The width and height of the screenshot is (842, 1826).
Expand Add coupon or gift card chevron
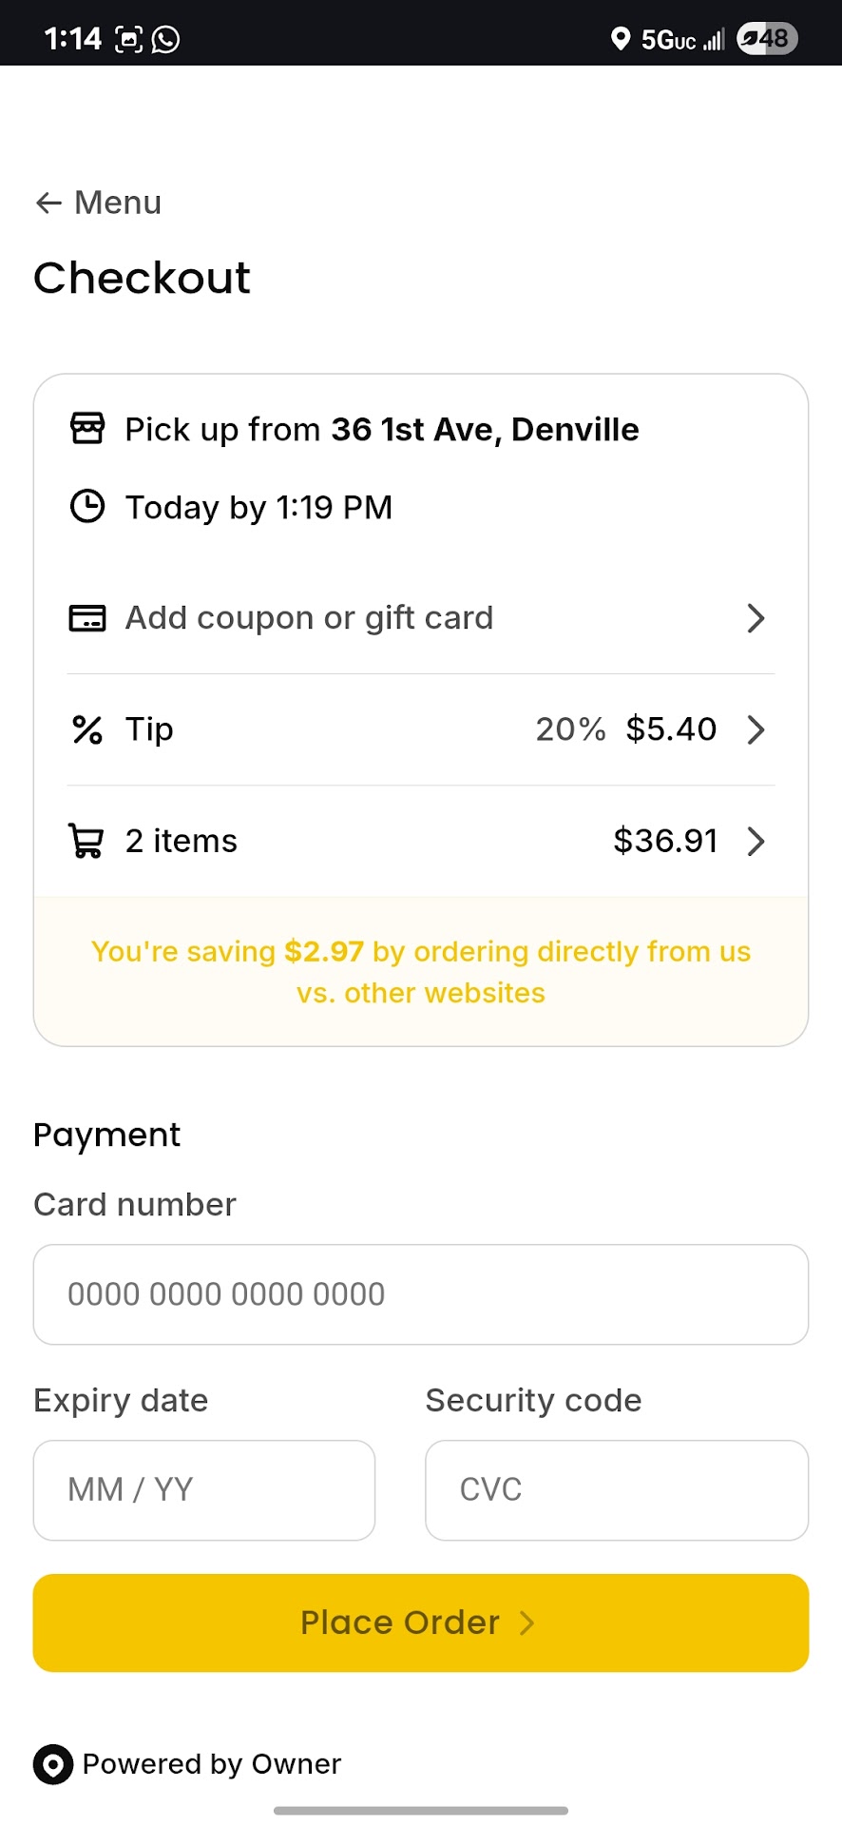tap(756, 618)
